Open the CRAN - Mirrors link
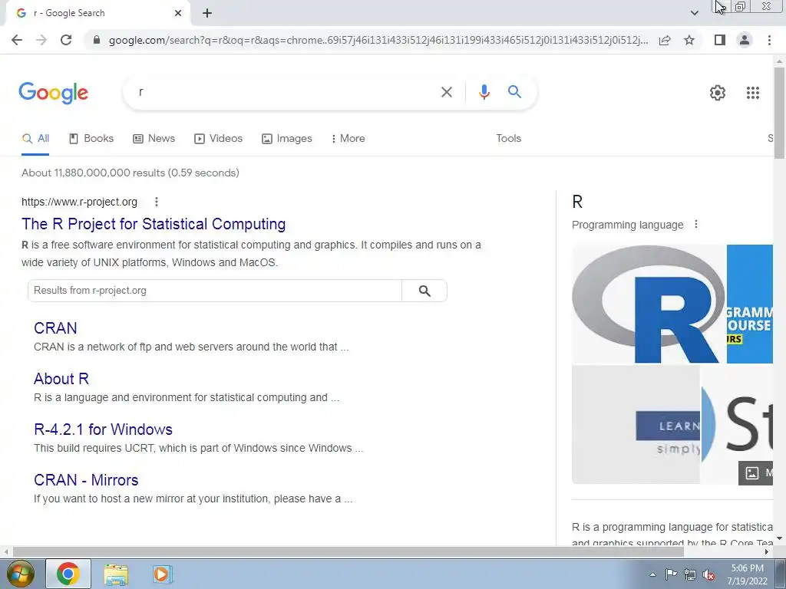Viewport: 786px width, 589px height. [86, 480]
